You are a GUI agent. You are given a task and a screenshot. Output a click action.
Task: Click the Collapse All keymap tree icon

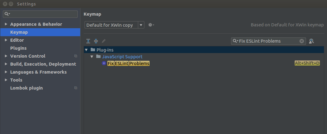[x=96, y=41]
